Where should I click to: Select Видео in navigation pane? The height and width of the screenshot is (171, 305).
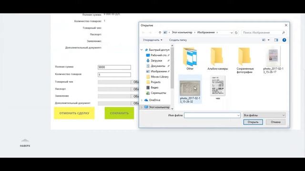pos(152,87)
